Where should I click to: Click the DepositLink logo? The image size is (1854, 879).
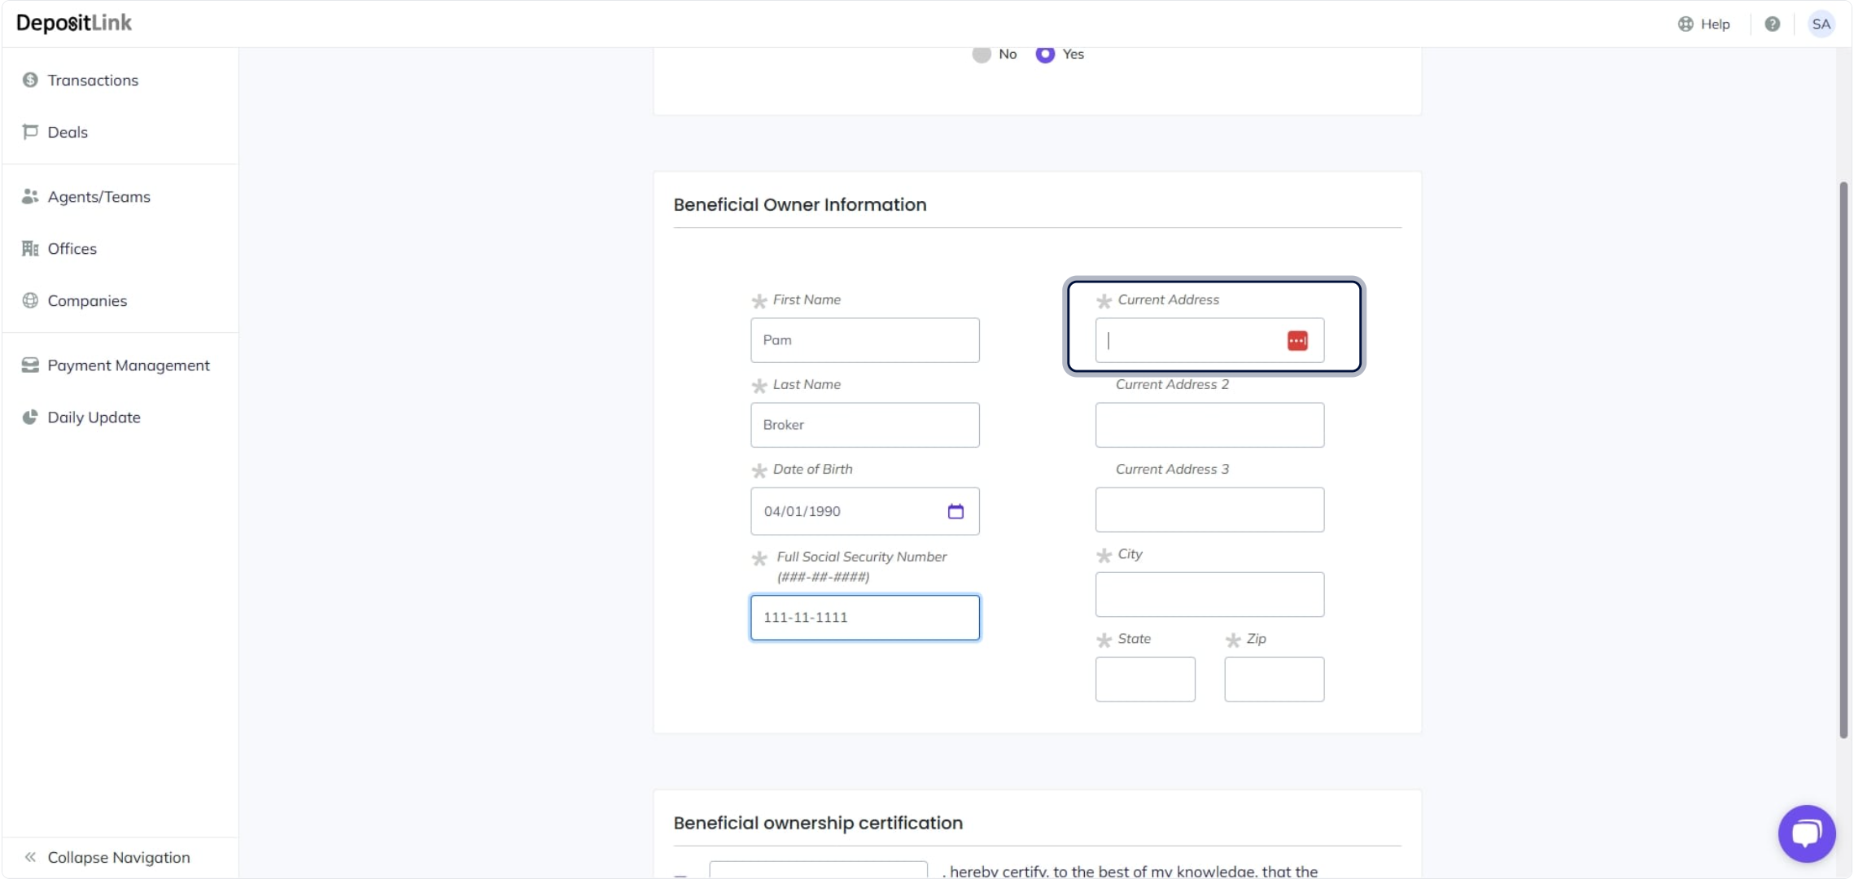(74, 23)
